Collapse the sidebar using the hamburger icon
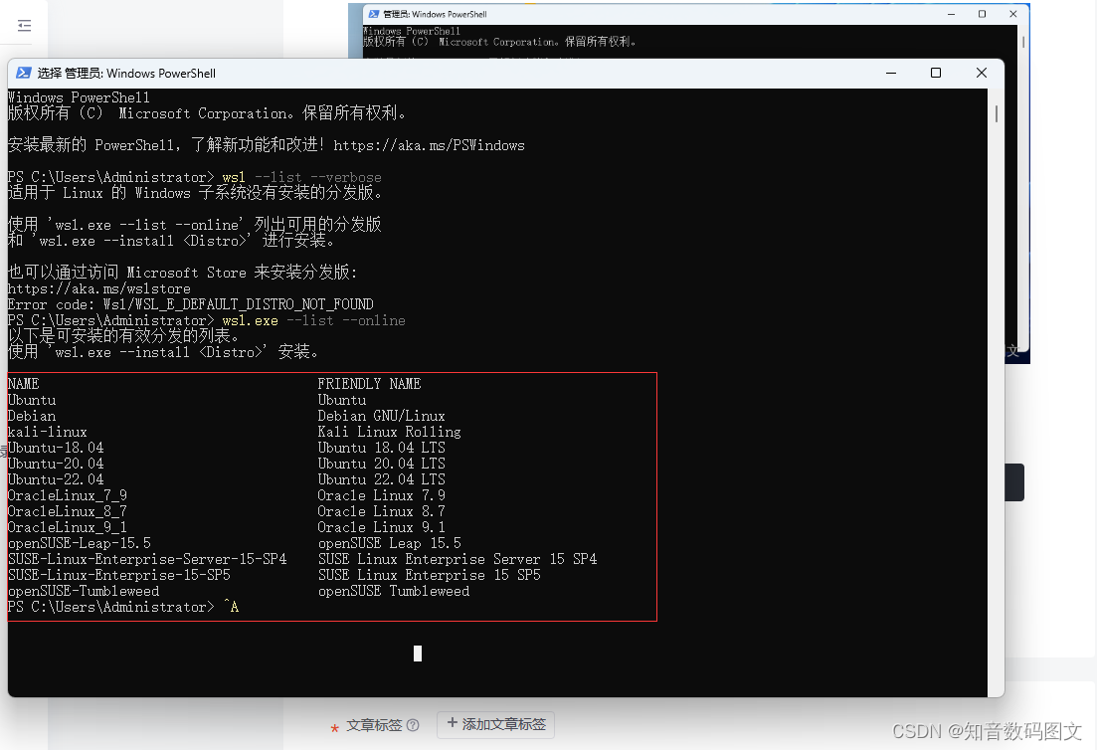The height and width of the screenshot is (750, 1097). coord(22,23)
